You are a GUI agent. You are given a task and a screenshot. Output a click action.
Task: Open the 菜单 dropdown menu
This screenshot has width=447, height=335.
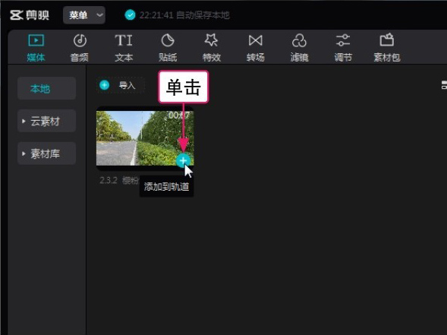pos(84,15)
